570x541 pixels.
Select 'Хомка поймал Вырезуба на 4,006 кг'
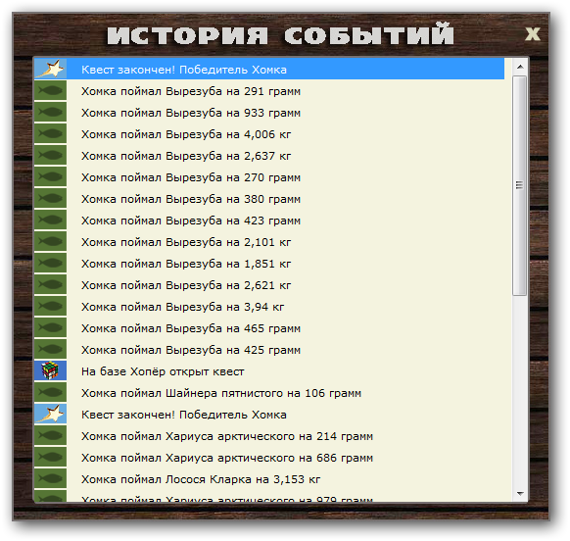pos(269,133)
